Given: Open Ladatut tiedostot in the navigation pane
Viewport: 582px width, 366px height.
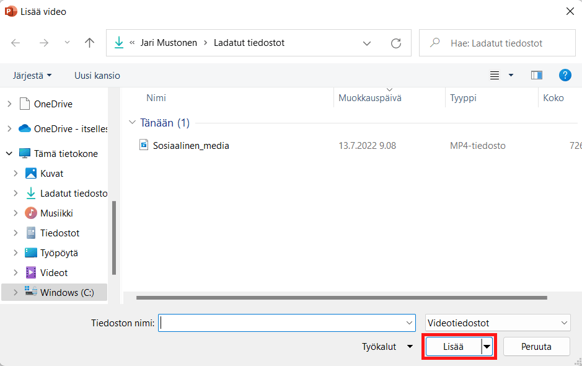Looking at the screenshot, I should click(74, 193).
